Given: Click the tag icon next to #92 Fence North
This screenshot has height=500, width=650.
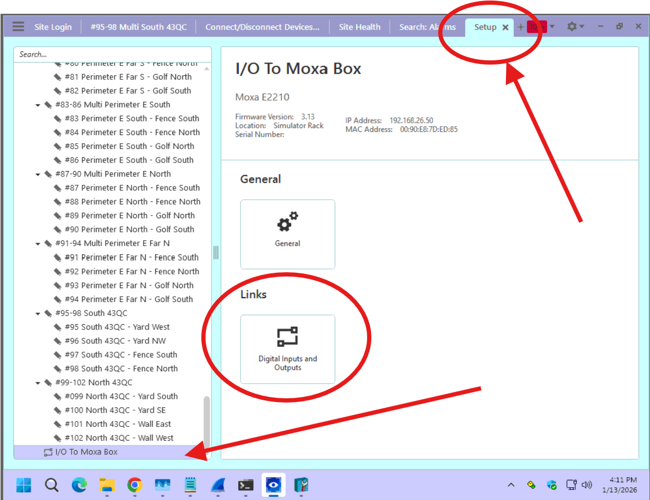Looking at the screenshot, I should pyautogui.click(x=58, y=271).
